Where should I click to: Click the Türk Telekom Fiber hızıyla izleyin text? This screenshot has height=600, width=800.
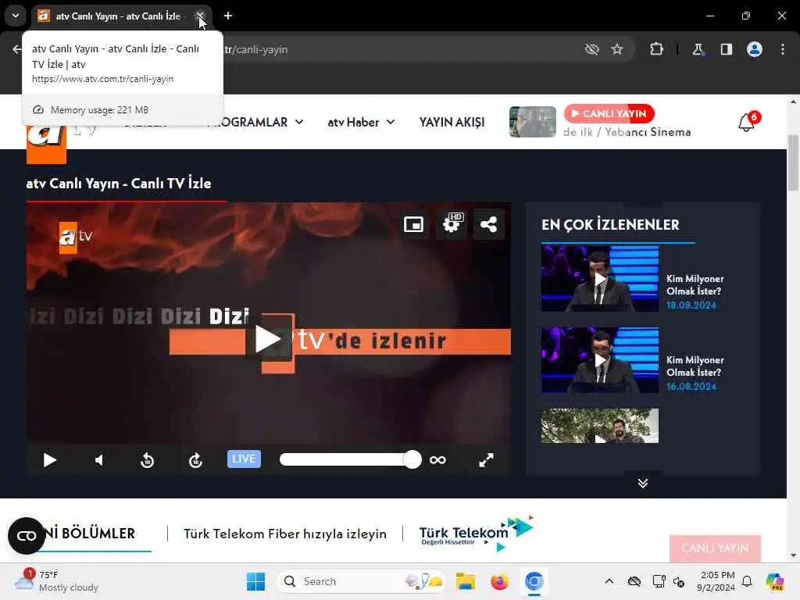pos(285,534)
